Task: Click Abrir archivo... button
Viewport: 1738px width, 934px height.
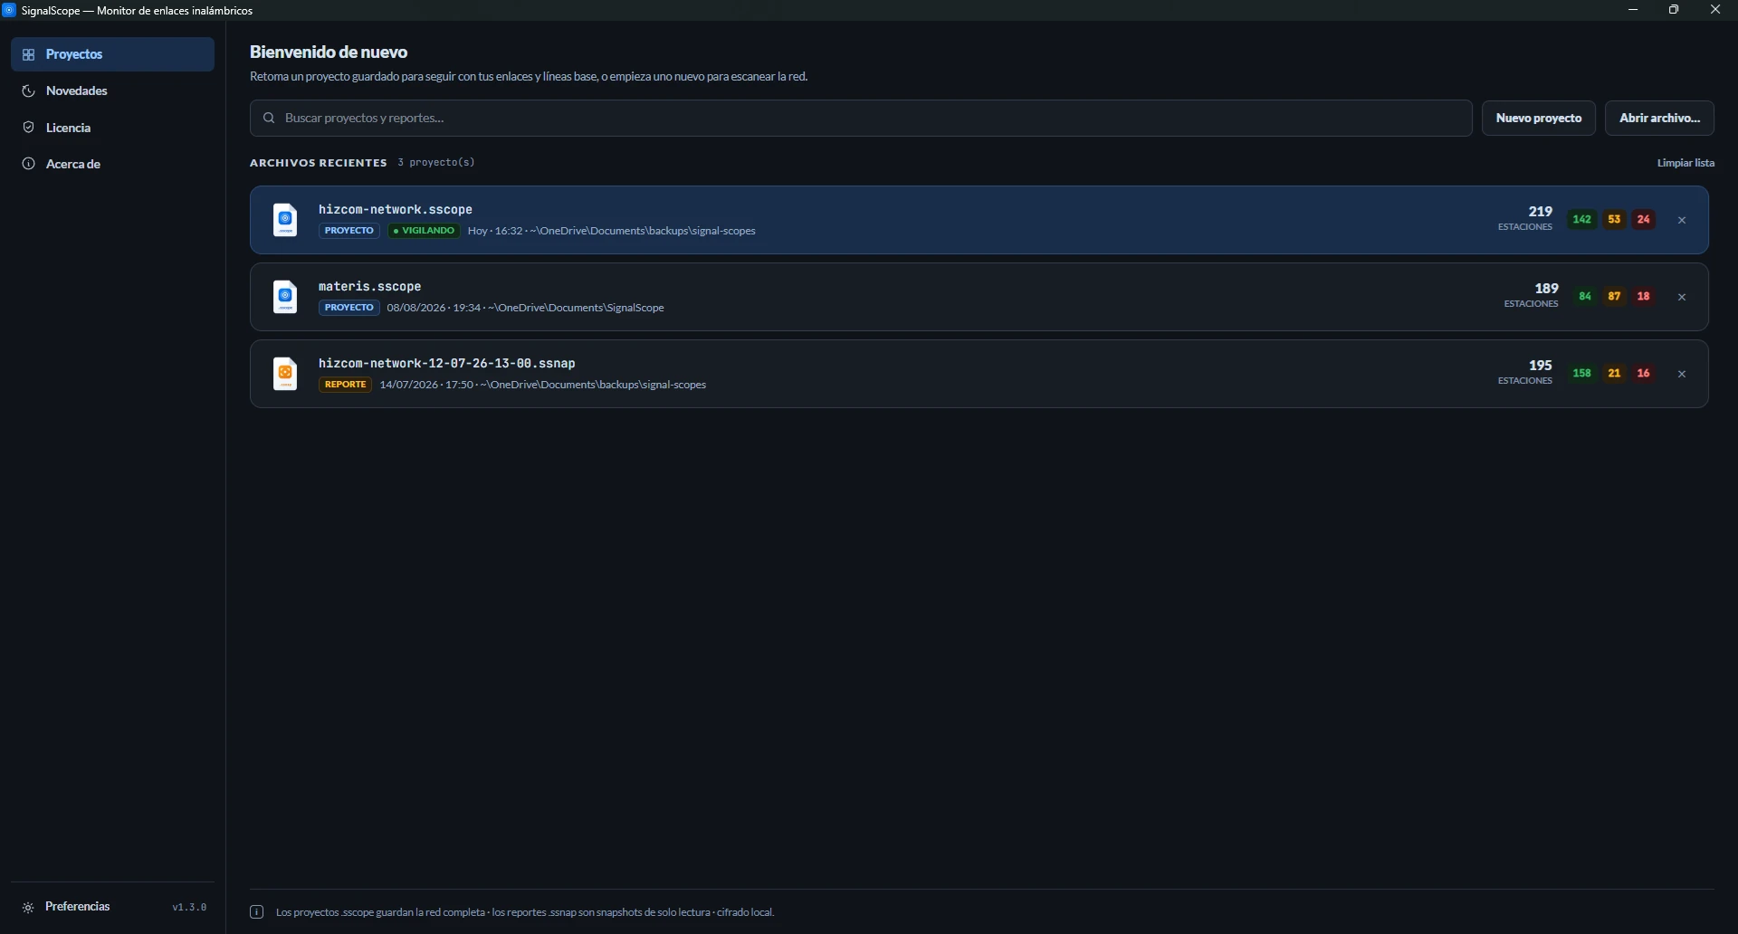Action: click(x=1659, y=118)
